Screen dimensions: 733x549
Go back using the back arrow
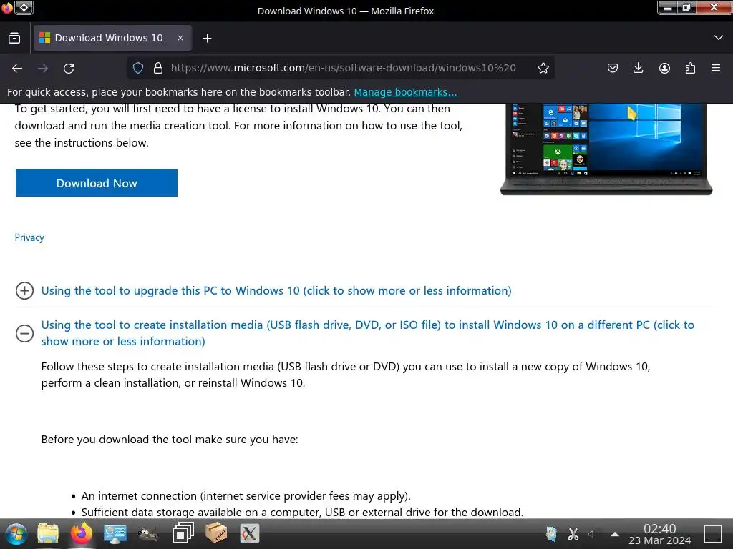coord(17,68)
